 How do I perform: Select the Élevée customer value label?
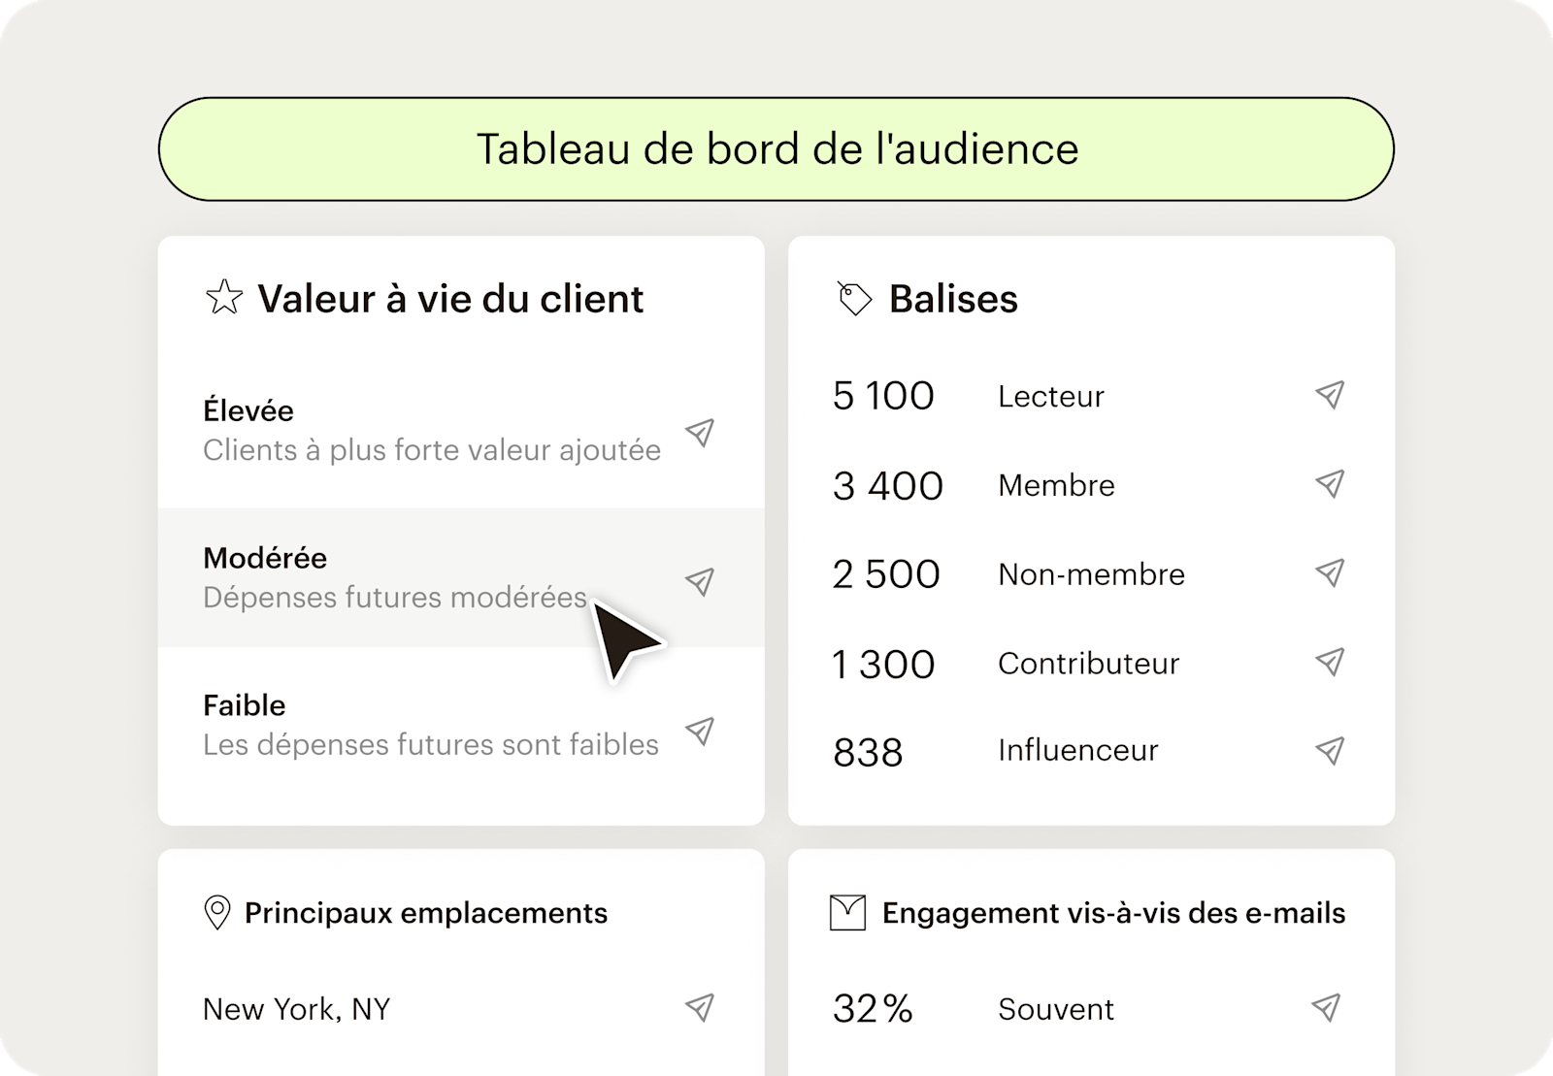pyautogui.click(x=248, y=410)
